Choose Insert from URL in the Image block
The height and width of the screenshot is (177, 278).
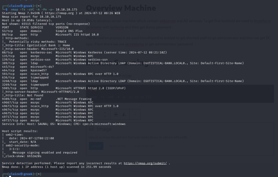(144, 146)
